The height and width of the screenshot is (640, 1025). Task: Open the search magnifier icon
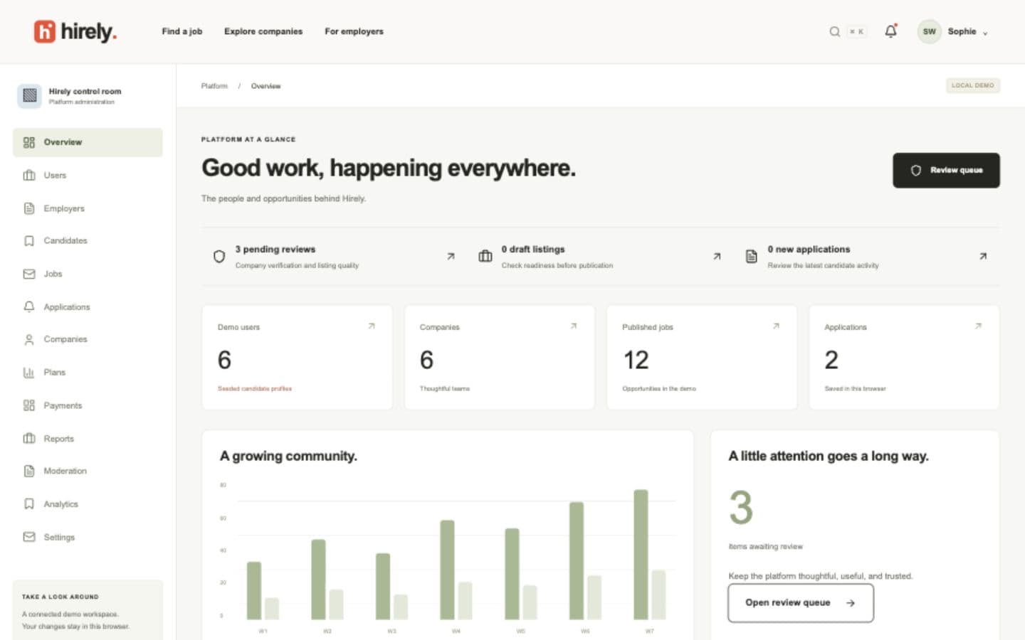(x=834, y=31)
